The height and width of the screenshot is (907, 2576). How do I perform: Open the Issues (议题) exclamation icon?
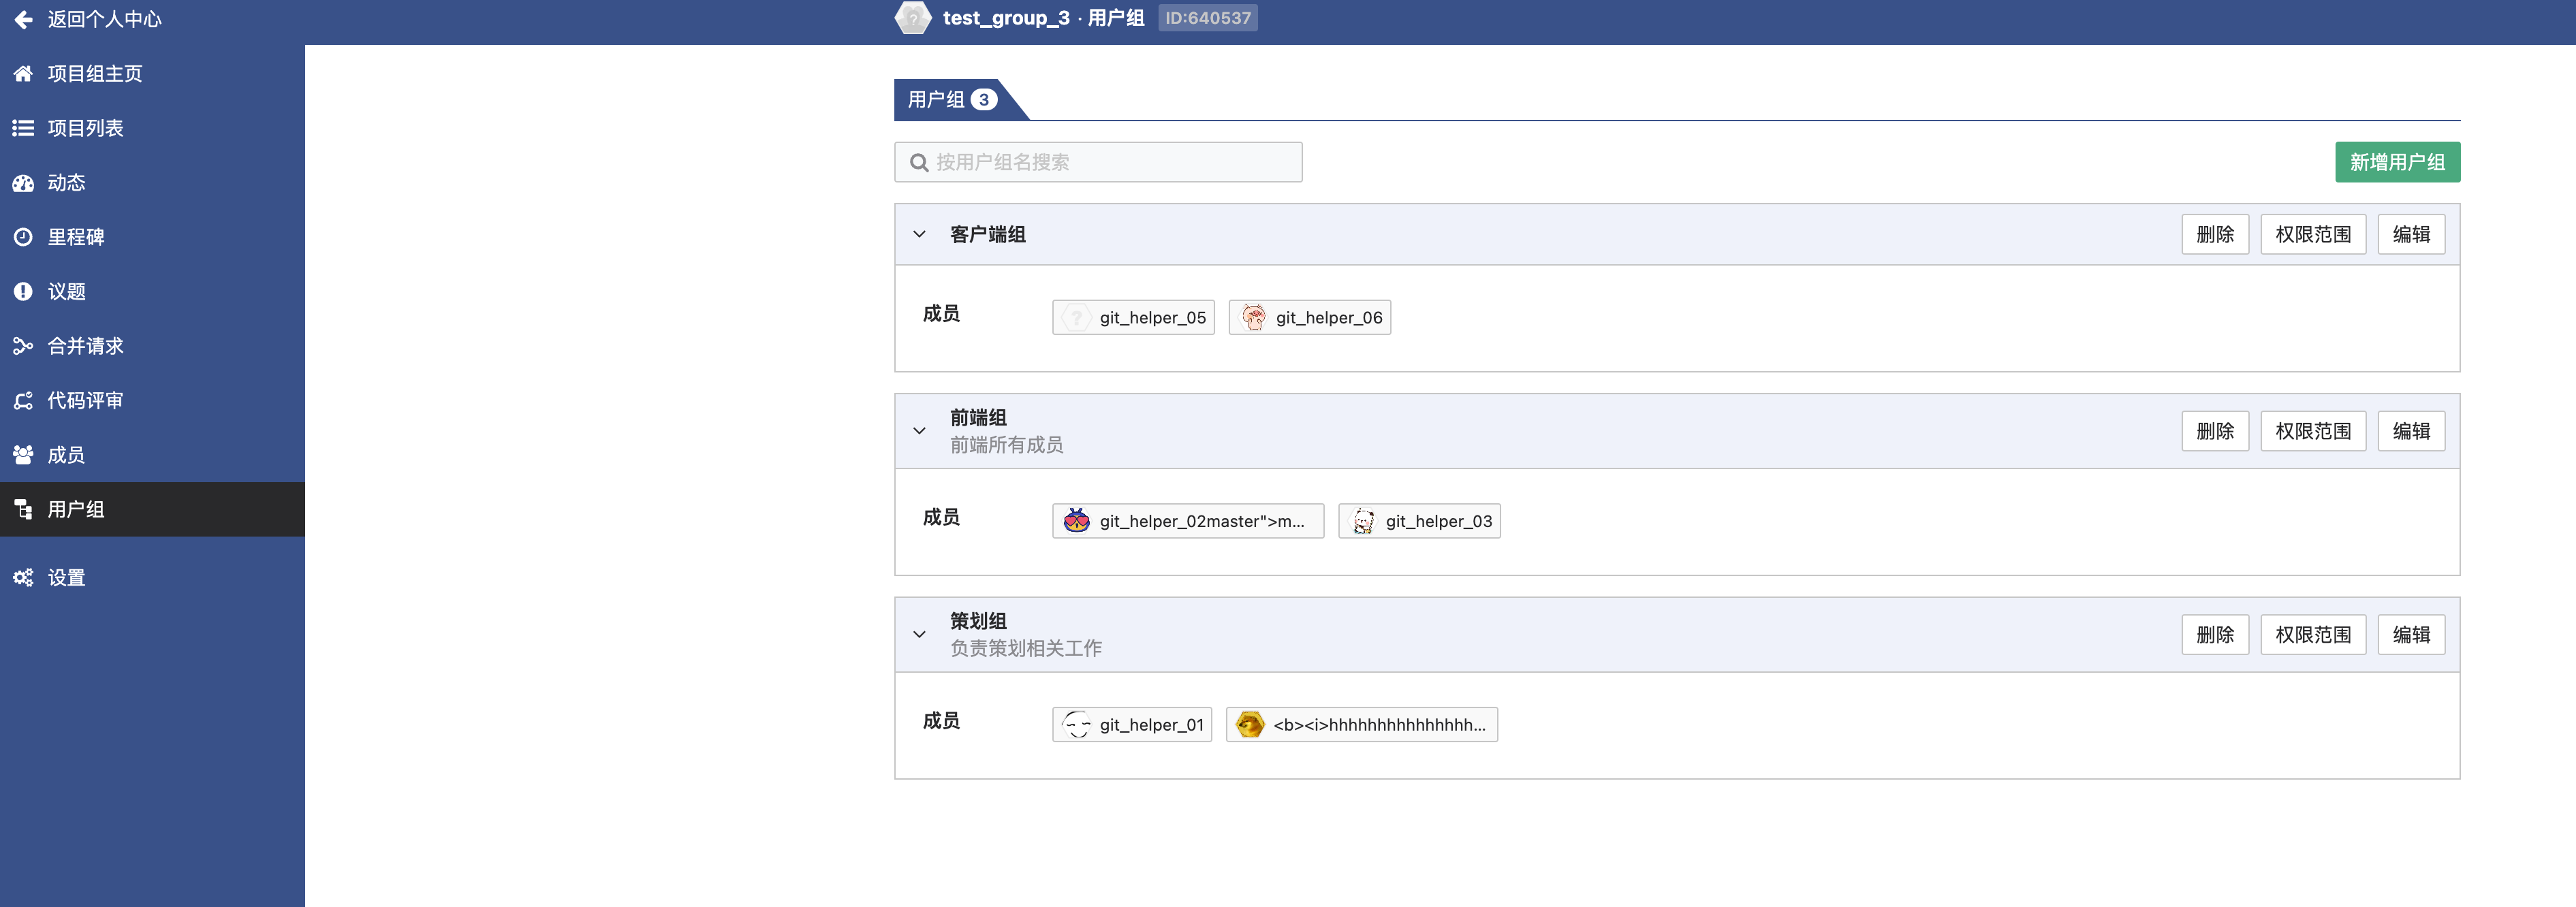click(x=23, y=292)
